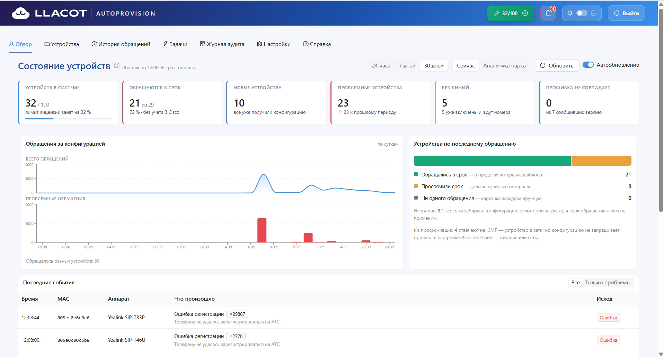Open the Обзор tab
This screenshot has width=664, height=357.
[20, 44]
